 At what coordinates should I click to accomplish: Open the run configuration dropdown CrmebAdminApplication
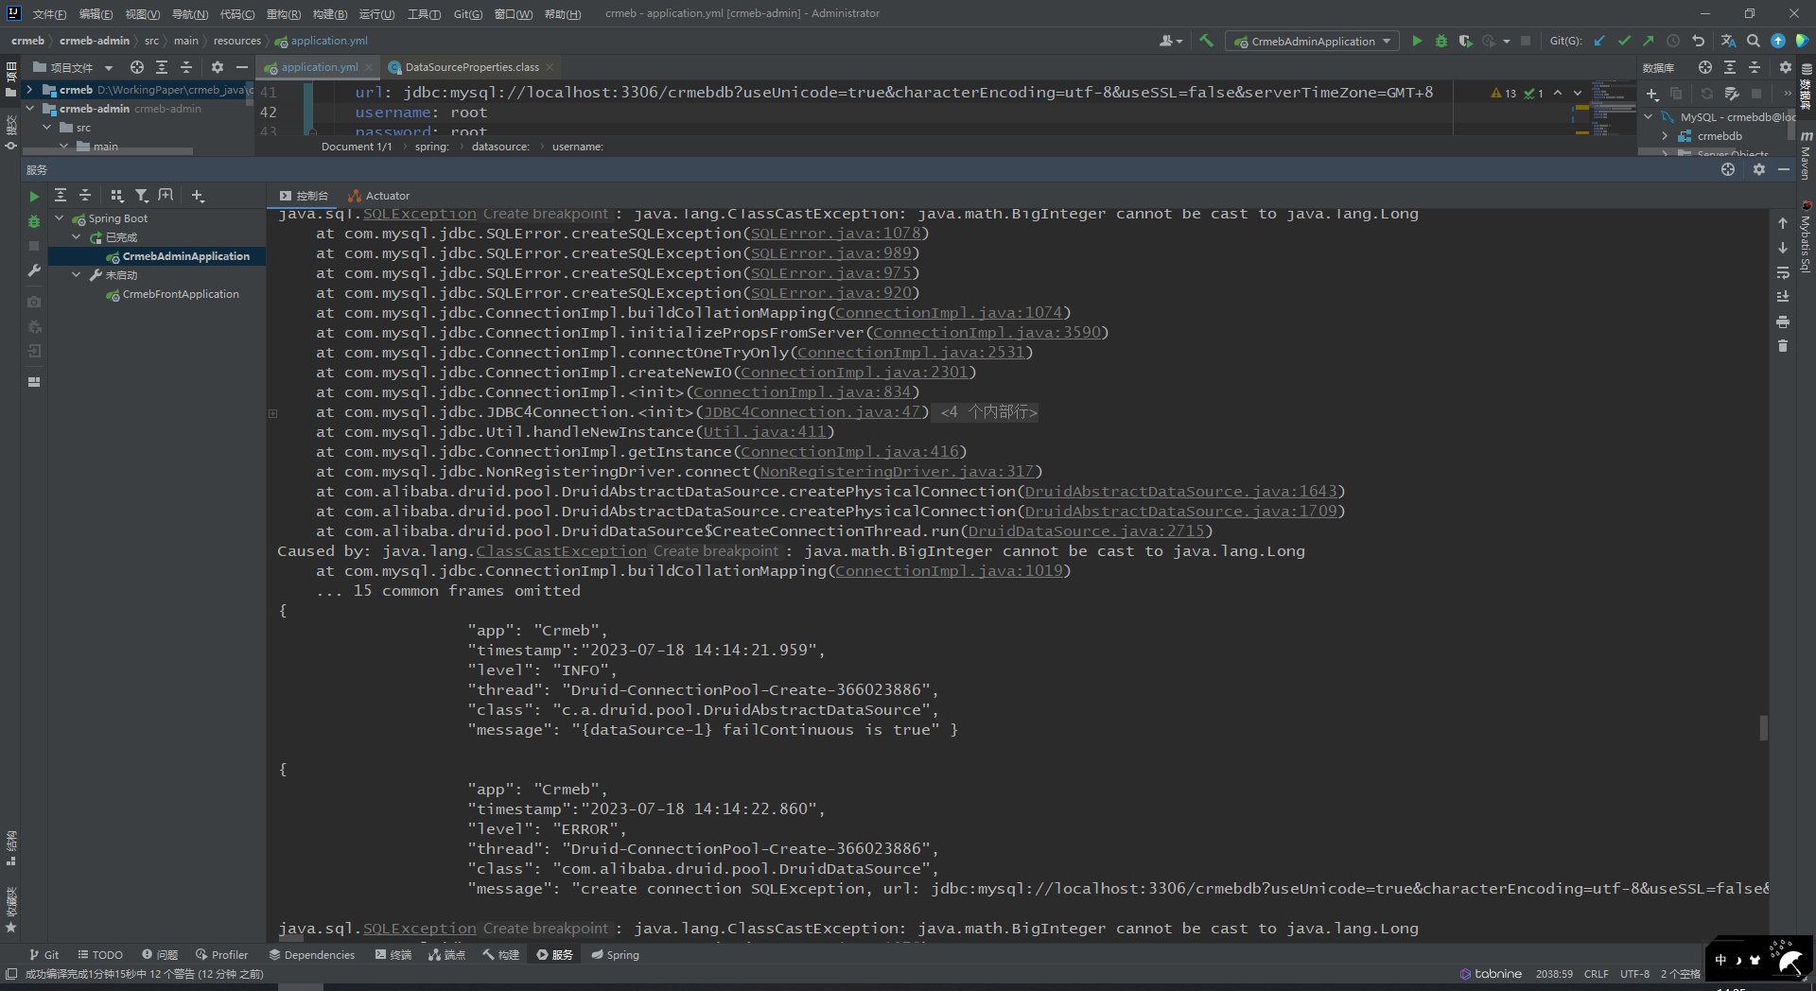pos(1313,41)
